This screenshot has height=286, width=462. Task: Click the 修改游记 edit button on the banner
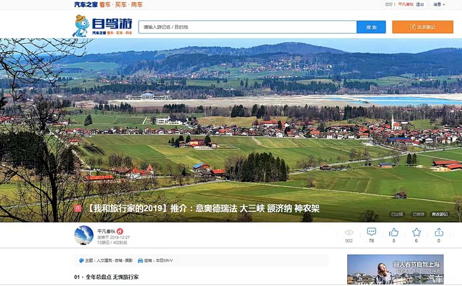440,214
